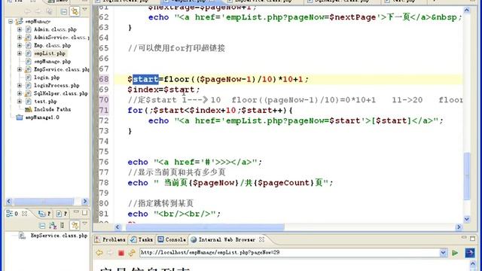The width and height of the screenshot is (482, 271).
Task: Toggle Link with Editor in Outline
Action: [75, 226]
